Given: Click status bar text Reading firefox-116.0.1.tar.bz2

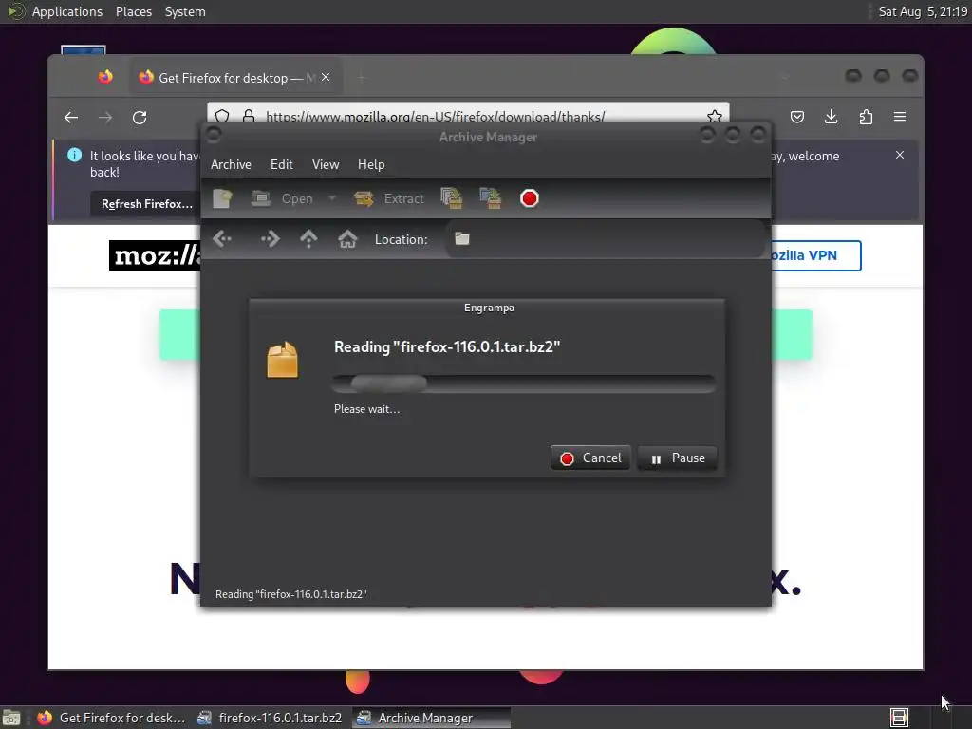Looking at the screenshot, I should click(x=291, y=594).
